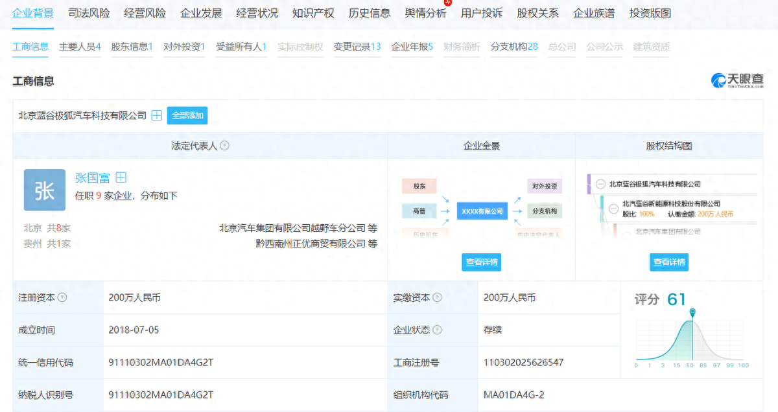Collapse the 北京蓝谷极狐汽车科技有限公司 equity tree node
This screenshot has height=412, width=778.
(x=600, y=184)
